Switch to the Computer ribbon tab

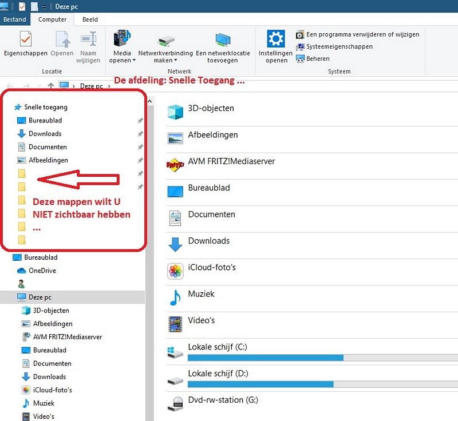[x=52, y=19]
